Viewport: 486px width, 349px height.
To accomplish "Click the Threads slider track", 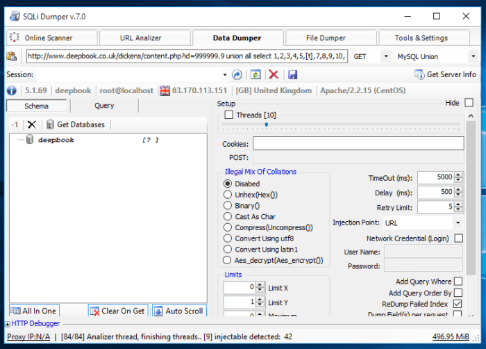I will click(x=340, y=125).
